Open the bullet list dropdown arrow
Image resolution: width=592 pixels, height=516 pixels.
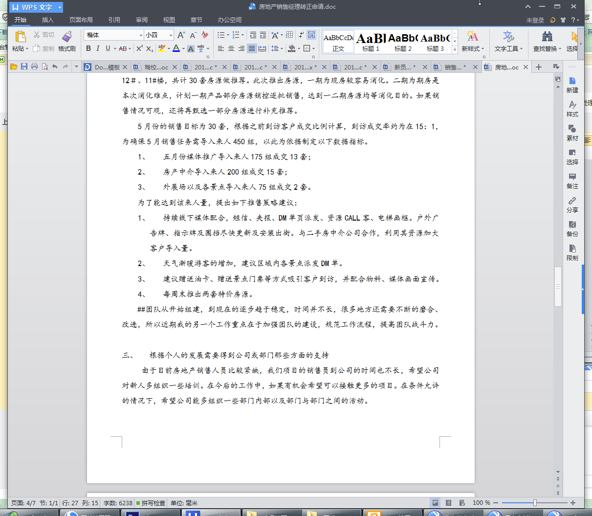click(228, 35)
